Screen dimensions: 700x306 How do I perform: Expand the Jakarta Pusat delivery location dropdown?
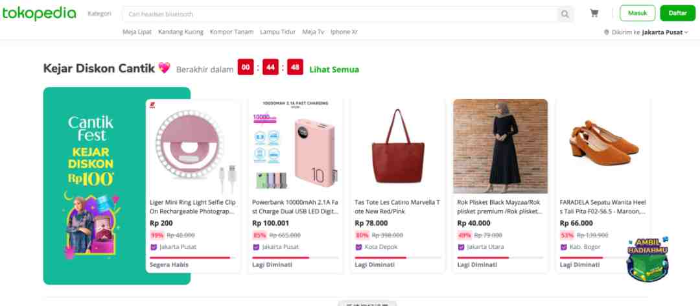tap(665, 32)
